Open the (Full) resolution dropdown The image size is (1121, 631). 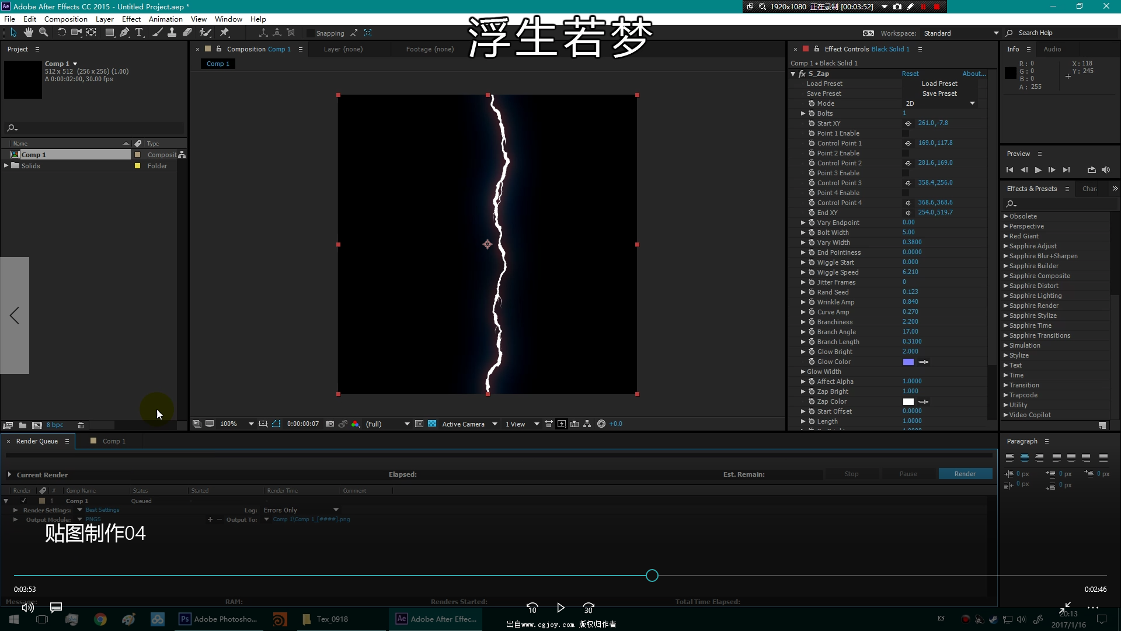(388, 424)
